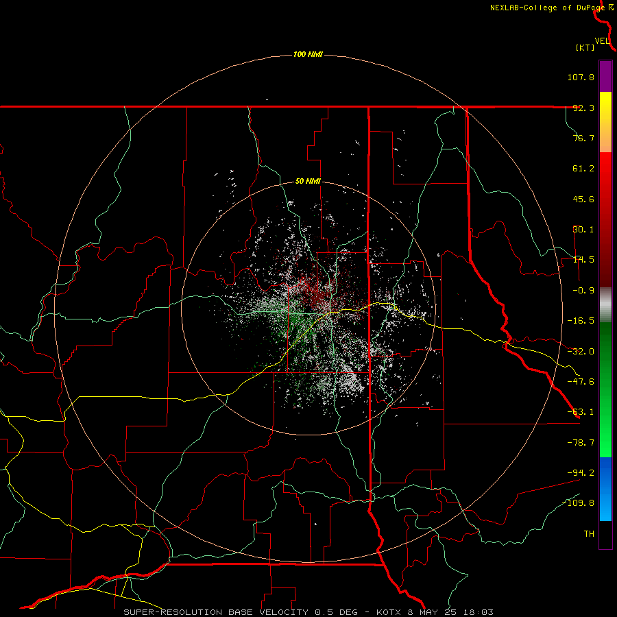Click the 107.8 velocity scale value
This screenshot has width=617, height=617.
coord(581,77)
